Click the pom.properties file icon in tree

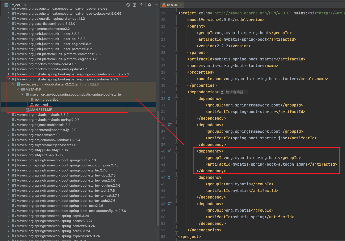pos(32,99)
